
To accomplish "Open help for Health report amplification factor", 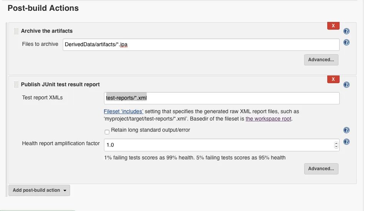I will coord(347,142).
